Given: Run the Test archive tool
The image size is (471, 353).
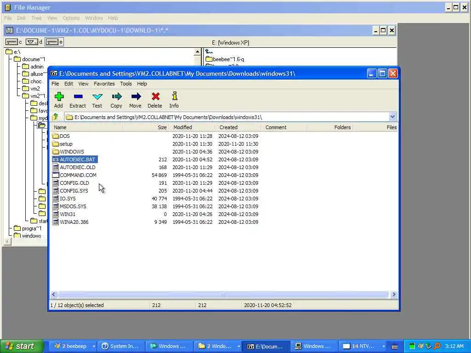Looking at the screenshot, I should (x=97, y=100).
